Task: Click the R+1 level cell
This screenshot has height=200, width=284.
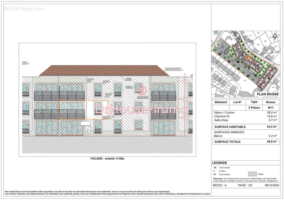Action: click(270, 108)
